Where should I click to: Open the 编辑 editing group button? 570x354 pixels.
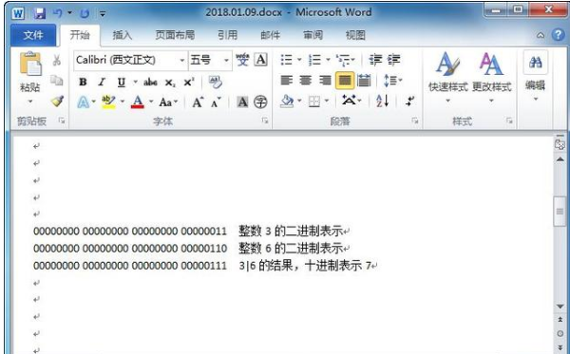(x=535, y=76)
